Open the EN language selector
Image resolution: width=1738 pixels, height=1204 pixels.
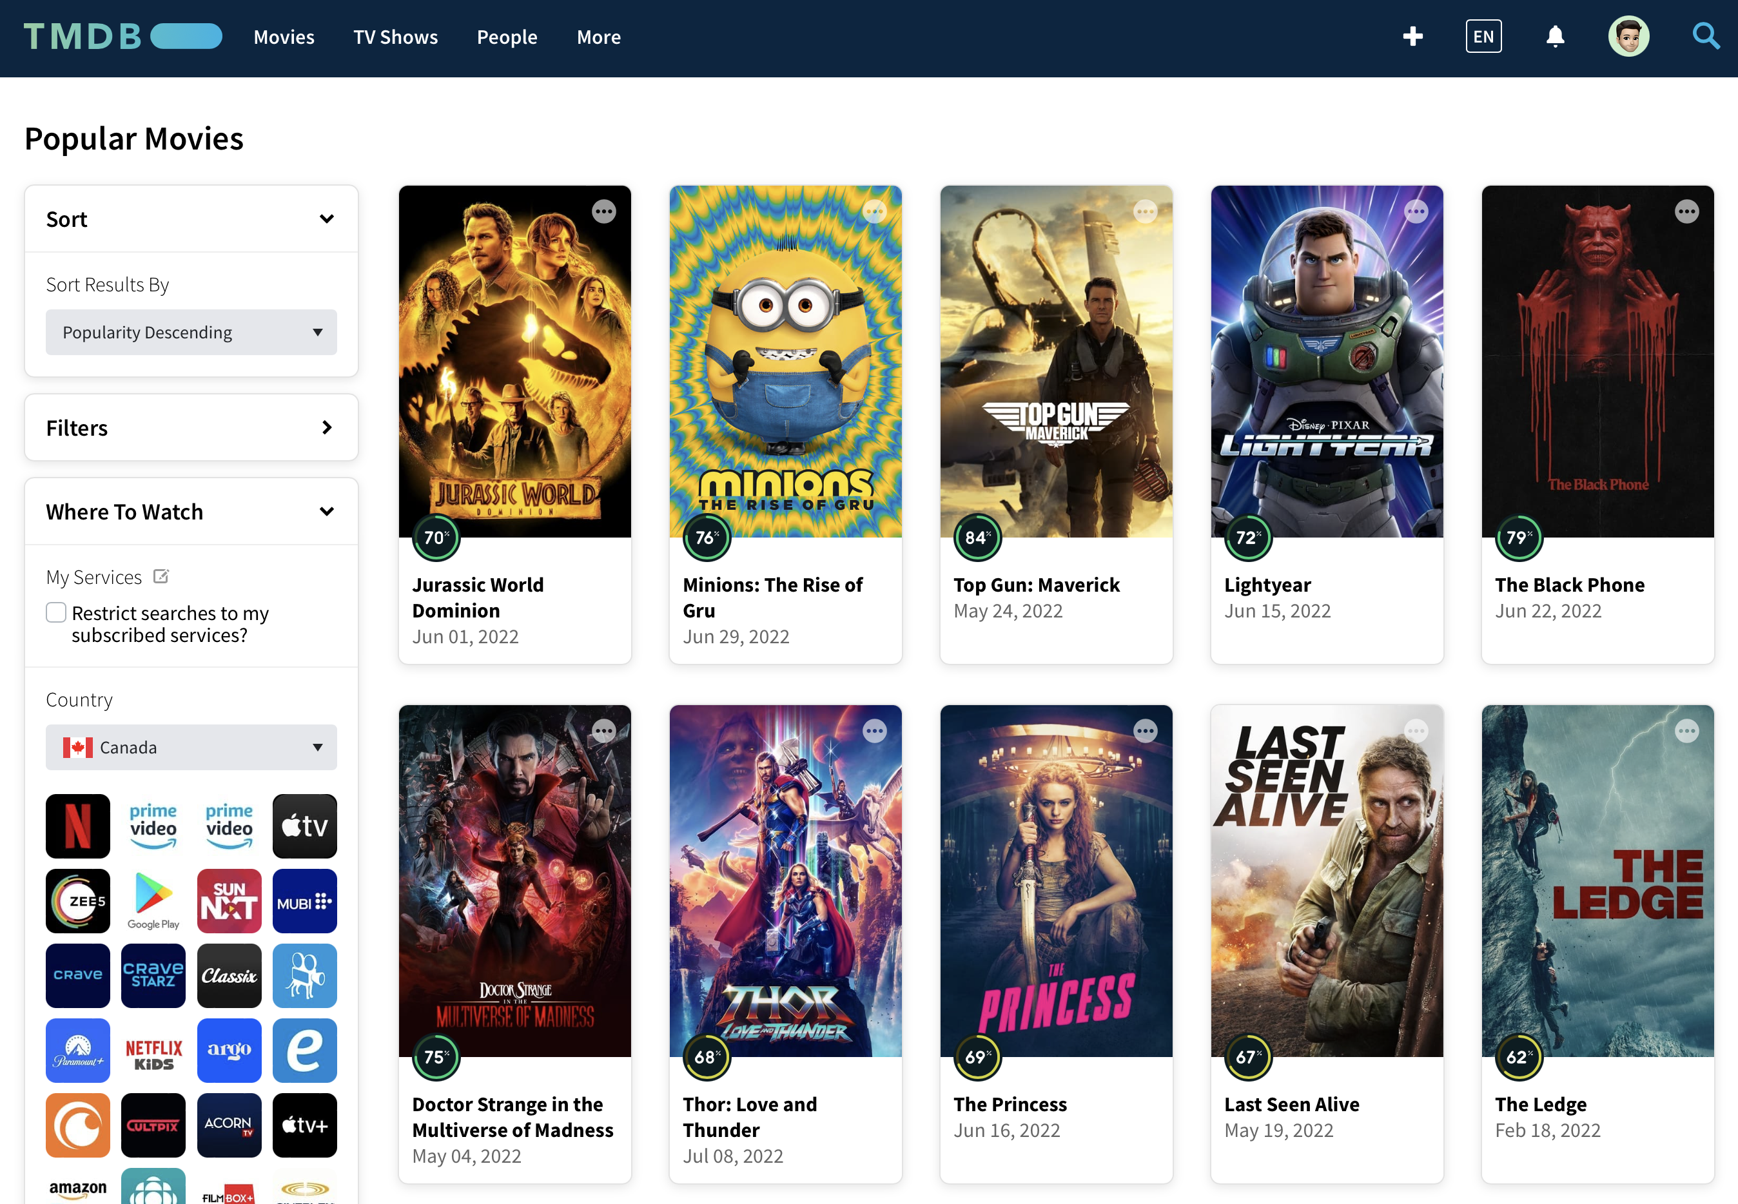tap(1483, 36)
